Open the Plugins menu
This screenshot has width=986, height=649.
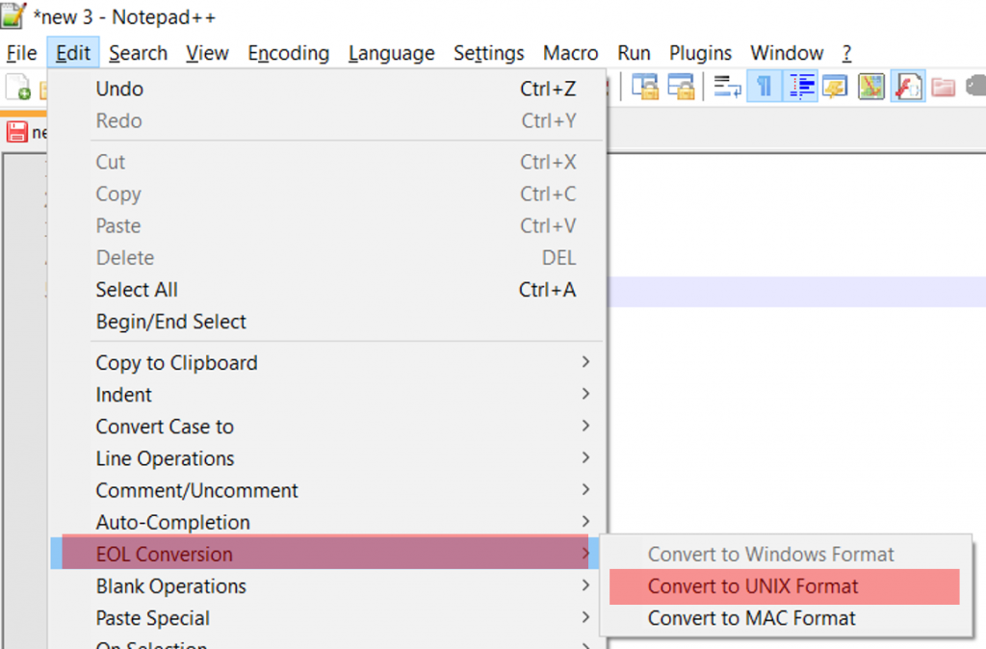(701, 53)
